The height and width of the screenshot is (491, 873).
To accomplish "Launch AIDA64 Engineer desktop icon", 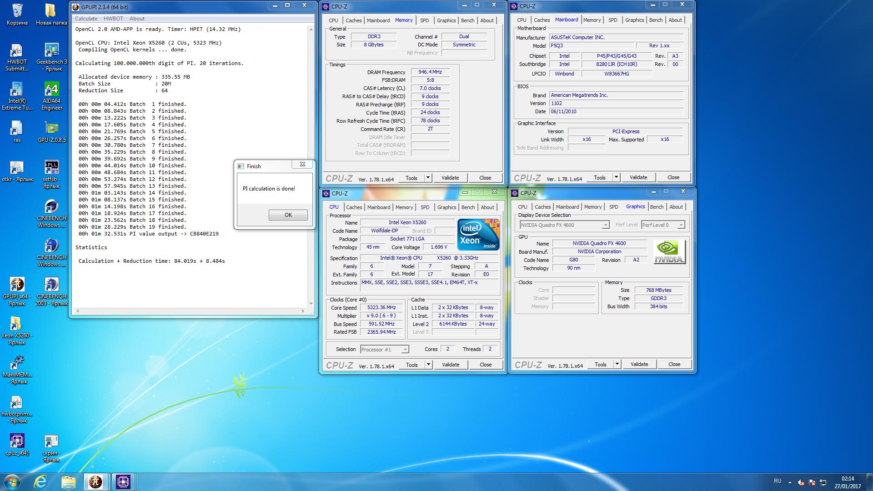I will click(x=51, y=97).
